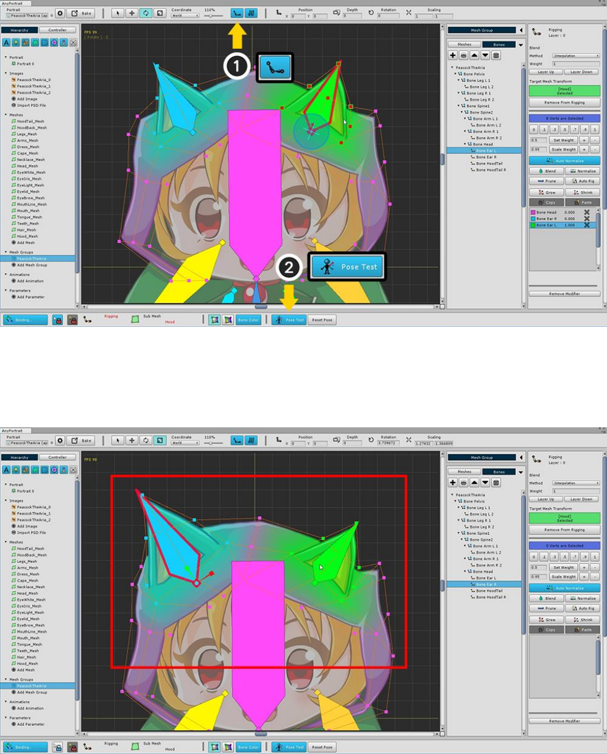Collapse Bone Pelvis node in upper Bones tree
This screenshot has height=754, width=607.
click(x=455, y=74)
